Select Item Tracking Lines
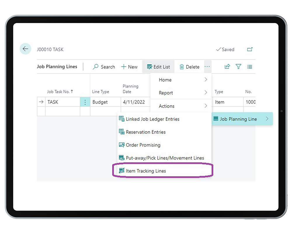 [x=146, y=171]
